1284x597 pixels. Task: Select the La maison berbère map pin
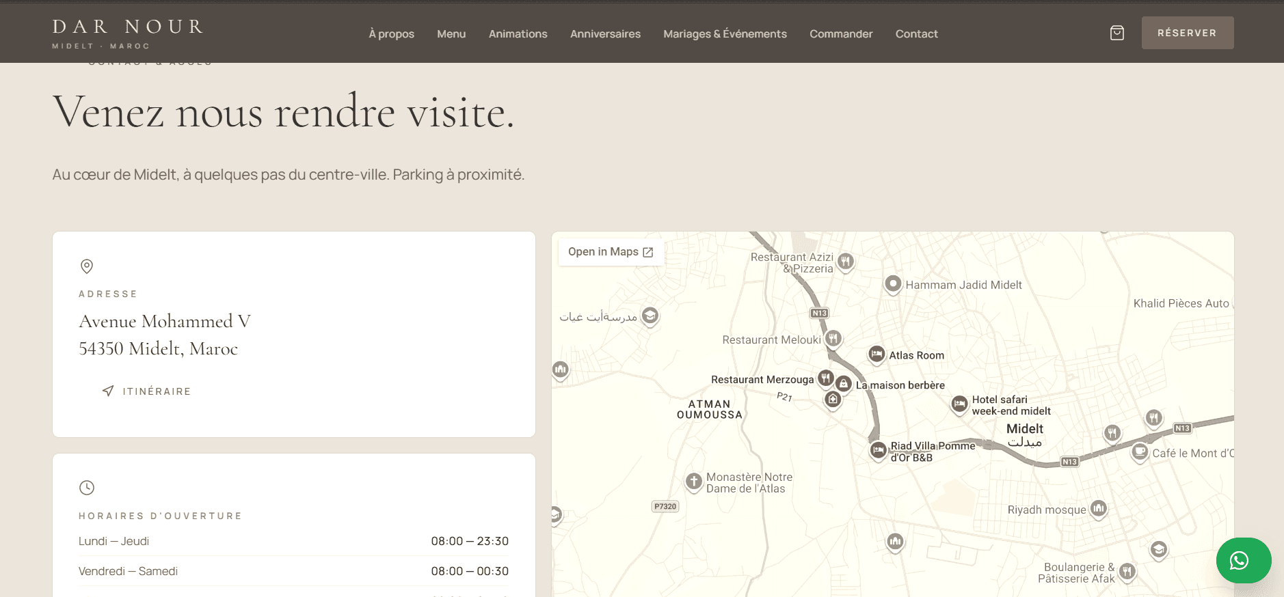[x=844, y=385]
